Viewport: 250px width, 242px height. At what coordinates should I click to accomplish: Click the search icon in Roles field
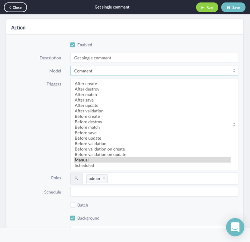tap(76, 179)
